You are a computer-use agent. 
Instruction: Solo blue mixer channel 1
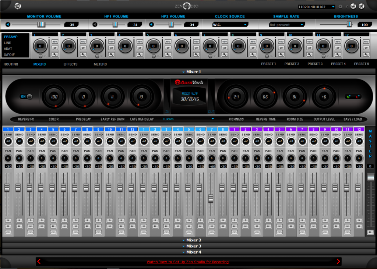(8, 220)
